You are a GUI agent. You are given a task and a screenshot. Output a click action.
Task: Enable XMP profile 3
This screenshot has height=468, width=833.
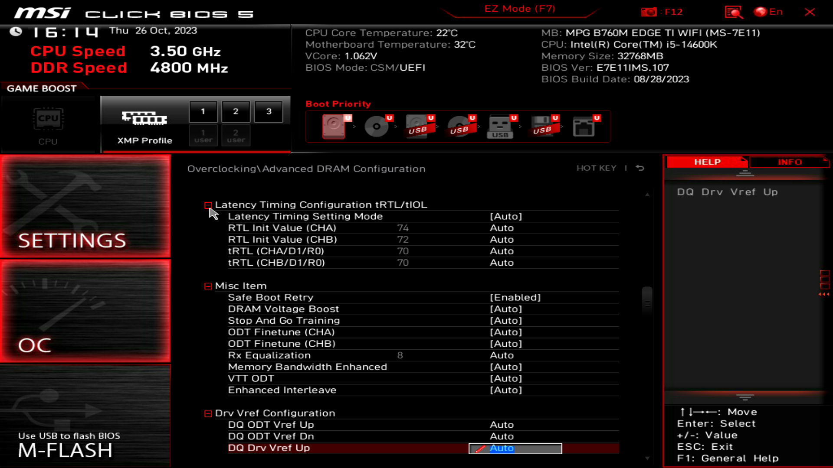click(269, 111)
